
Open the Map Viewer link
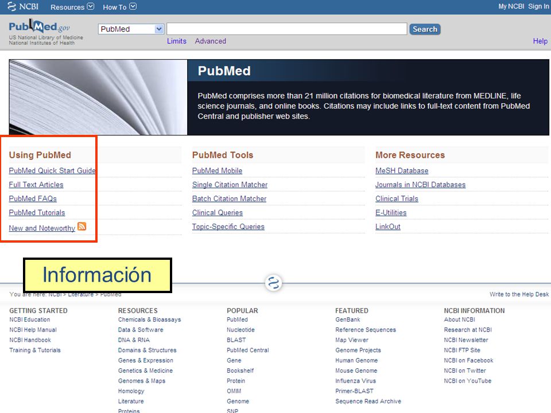pyautogui.click(x=352, y=340)
